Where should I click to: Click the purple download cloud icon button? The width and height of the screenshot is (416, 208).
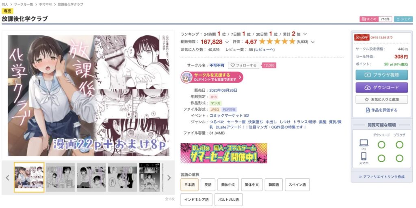(x=381, y=88)
